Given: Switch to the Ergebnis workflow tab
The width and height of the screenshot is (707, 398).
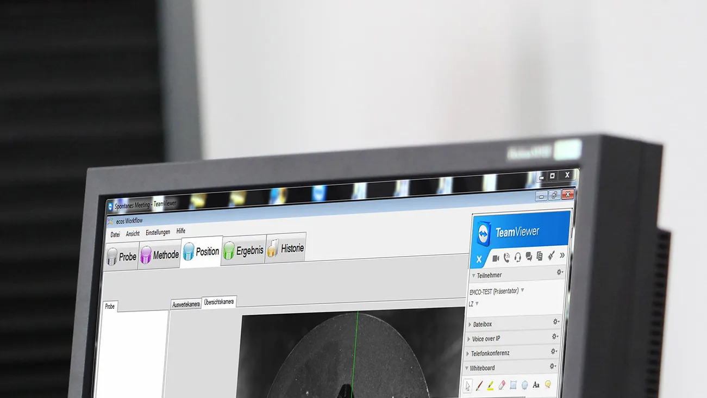Looking at the screenshot, I should coord(243,250).
